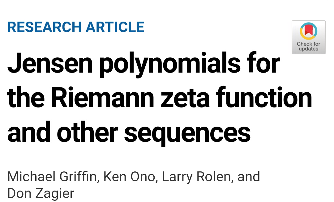Open the RESEARCH ARTICLE category link
Viewport: 334px width, 202px height.
coord(76,27)
